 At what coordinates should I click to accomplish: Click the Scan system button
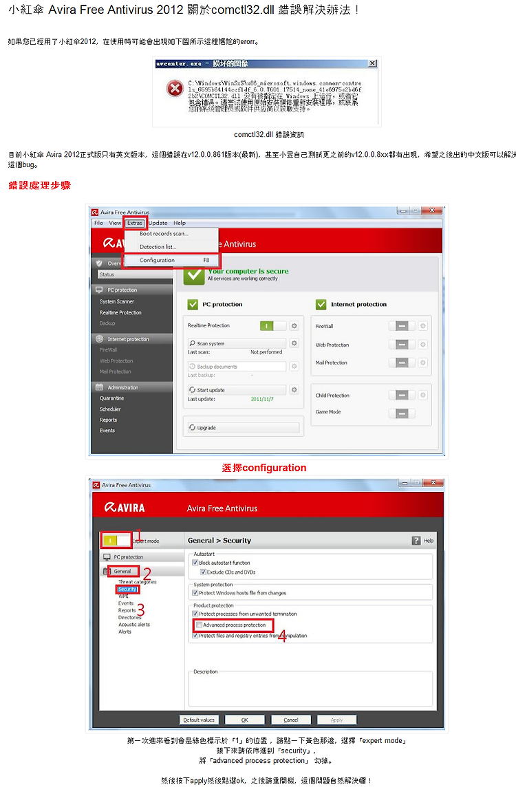tap(237, 343)
